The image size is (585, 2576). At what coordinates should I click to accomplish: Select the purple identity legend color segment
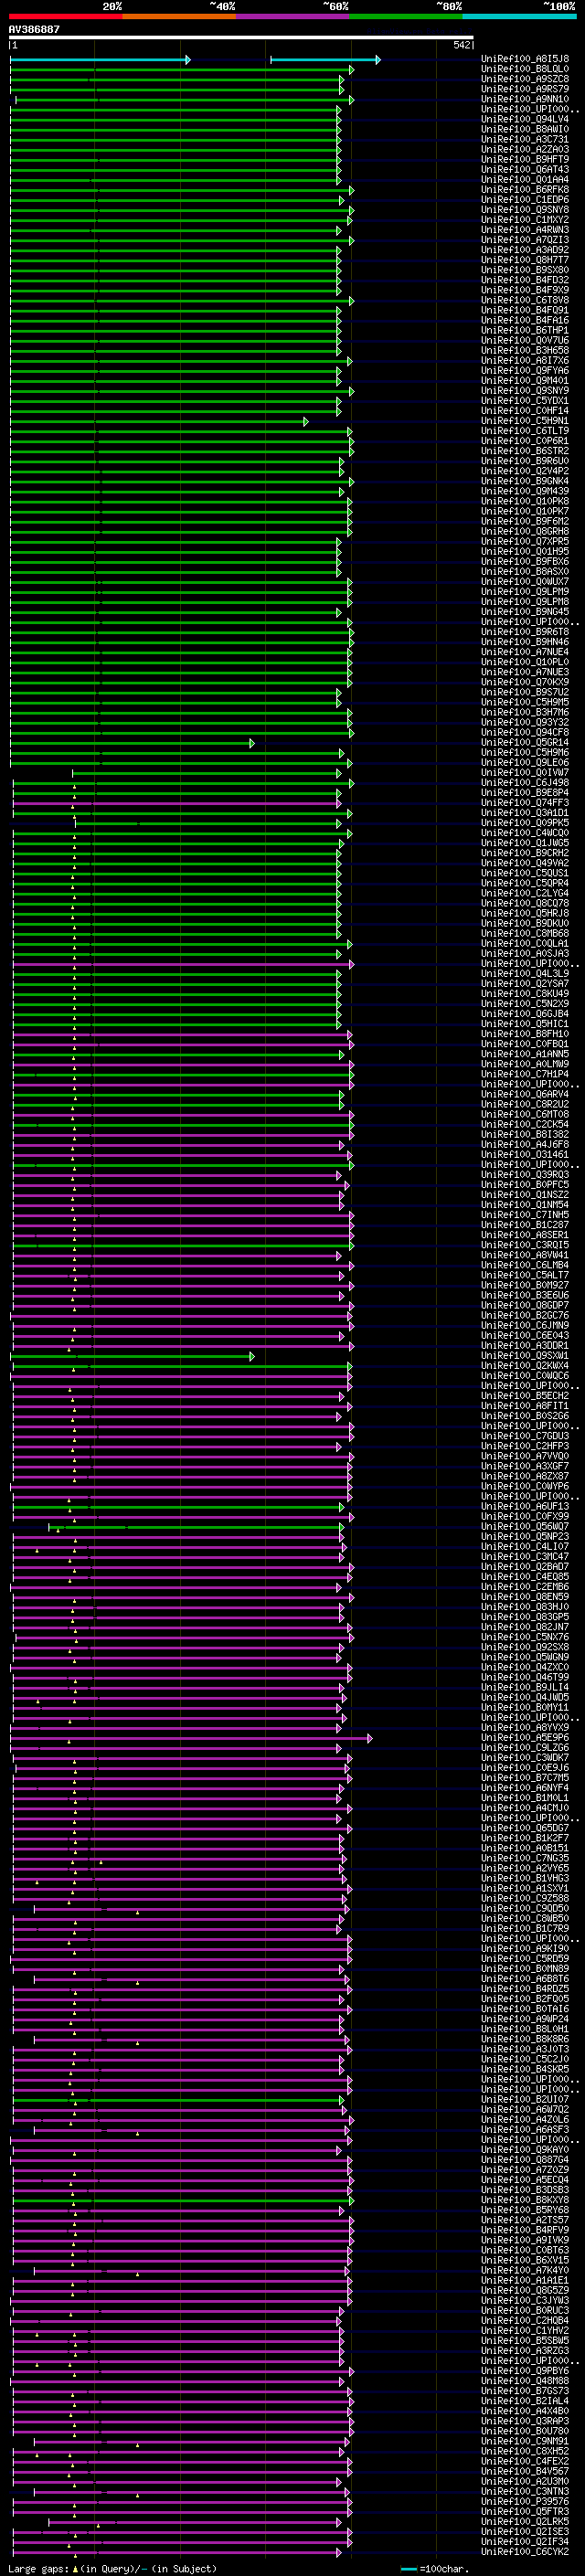click(x=293, y=16)
